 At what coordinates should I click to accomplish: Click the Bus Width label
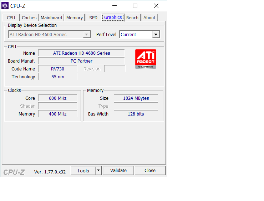pyautogui.click(x=98, y=114)
